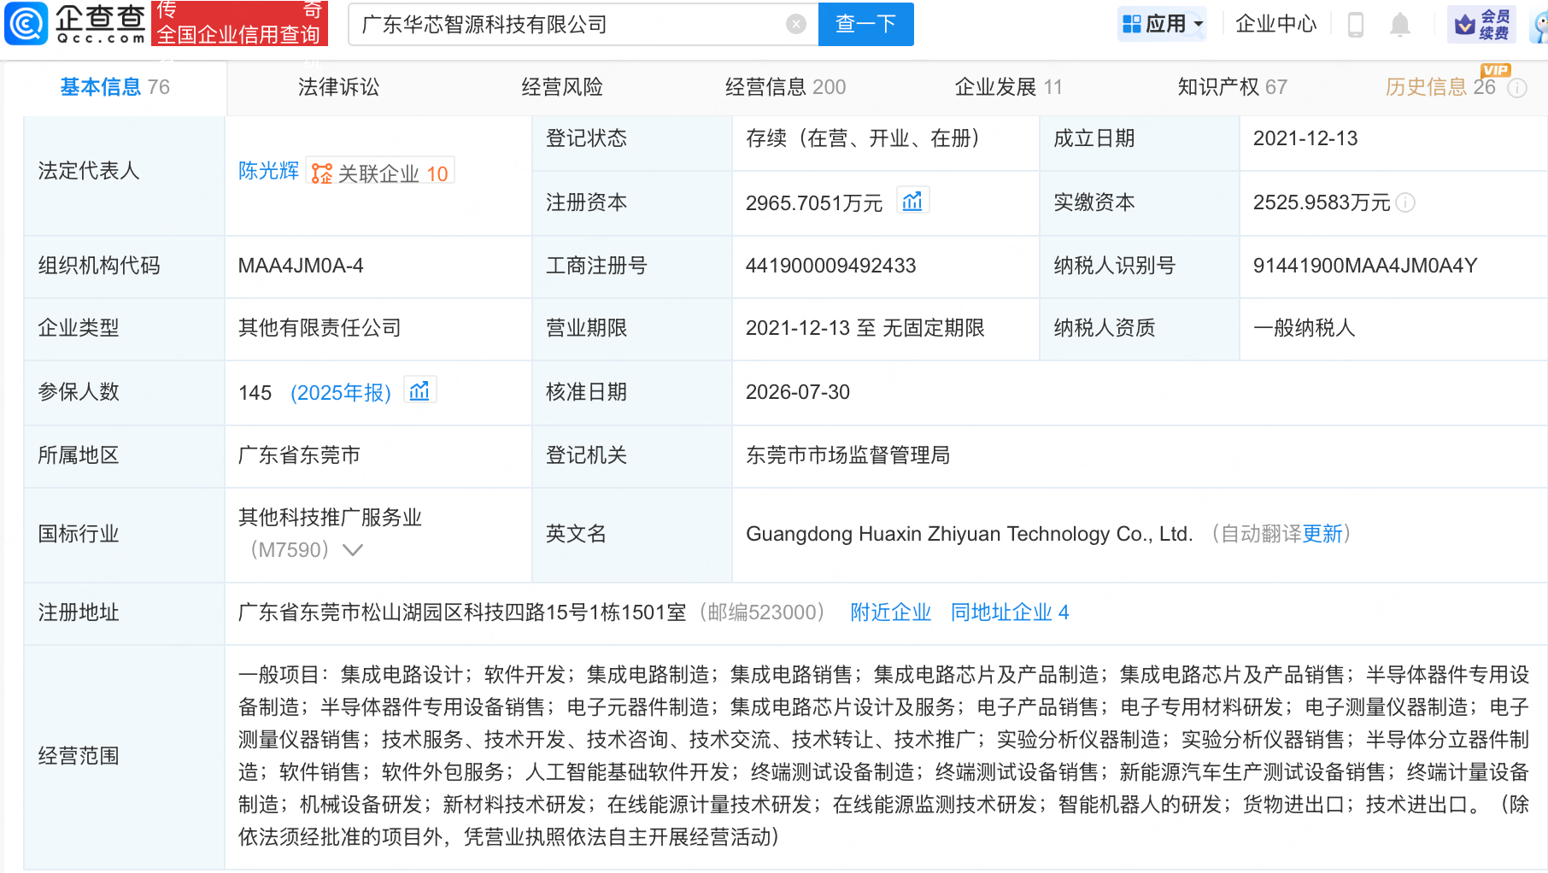Viewport: 1548px width, 873px height.
Task: Open 企业中心 link
Action: click(1275, 24)
